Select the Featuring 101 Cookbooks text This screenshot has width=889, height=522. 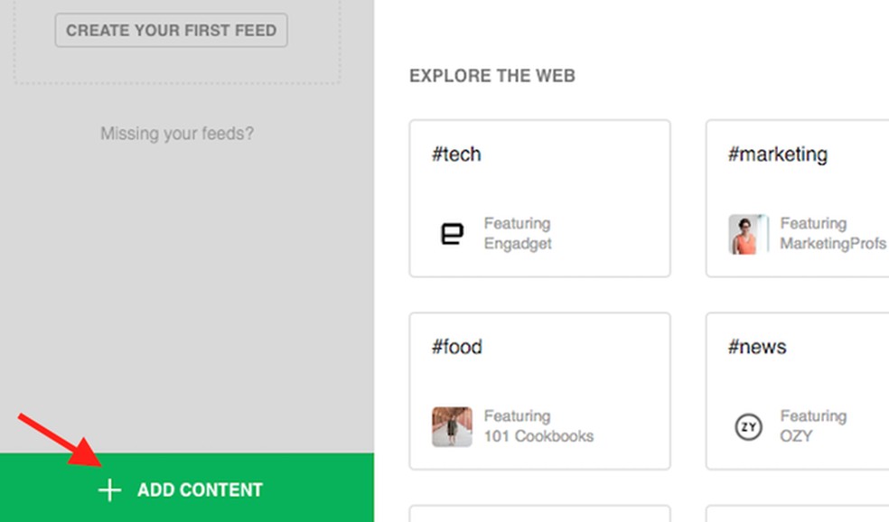pos(538,426)
